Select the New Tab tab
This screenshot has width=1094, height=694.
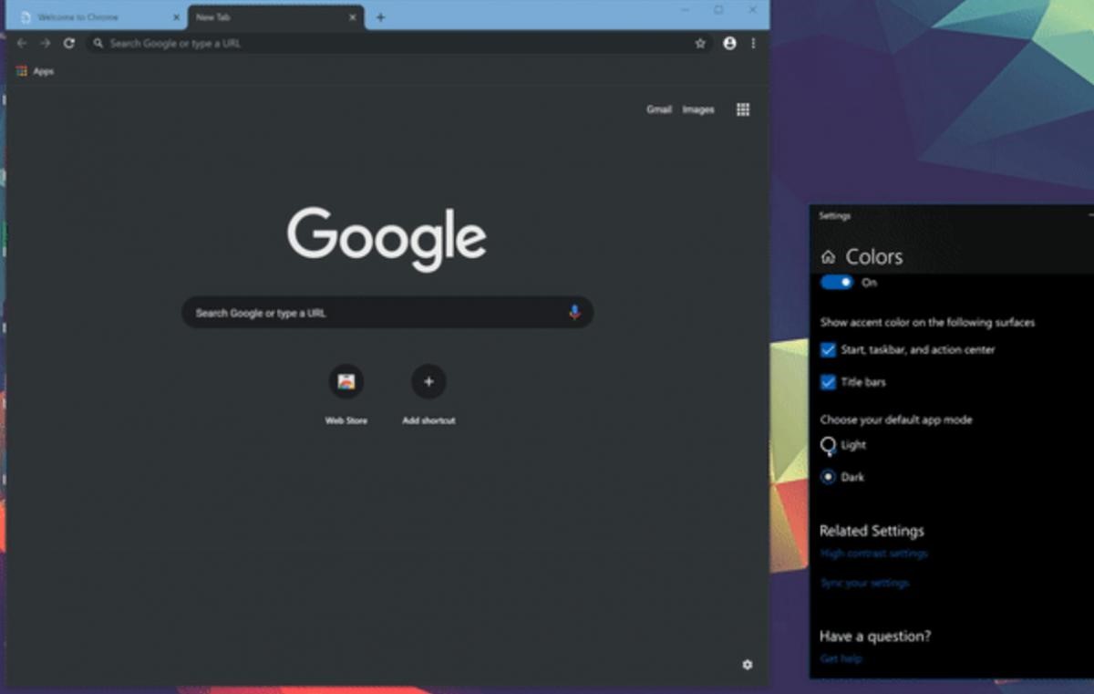276,17
